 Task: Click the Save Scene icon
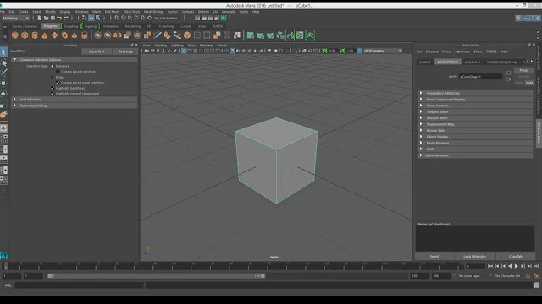pyautogui.click(x=53, y=18)
